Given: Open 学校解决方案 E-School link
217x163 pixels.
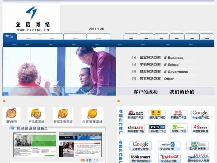Looking at the screenshot, I should 159,65.
